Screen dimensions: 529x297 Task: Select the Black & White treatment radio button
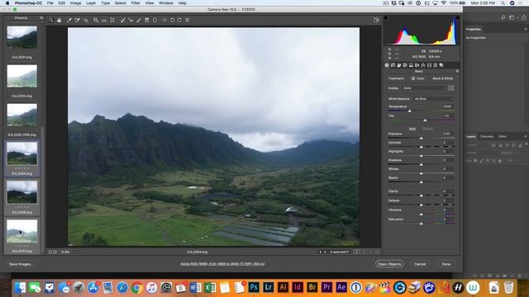(x=430, y=78)
